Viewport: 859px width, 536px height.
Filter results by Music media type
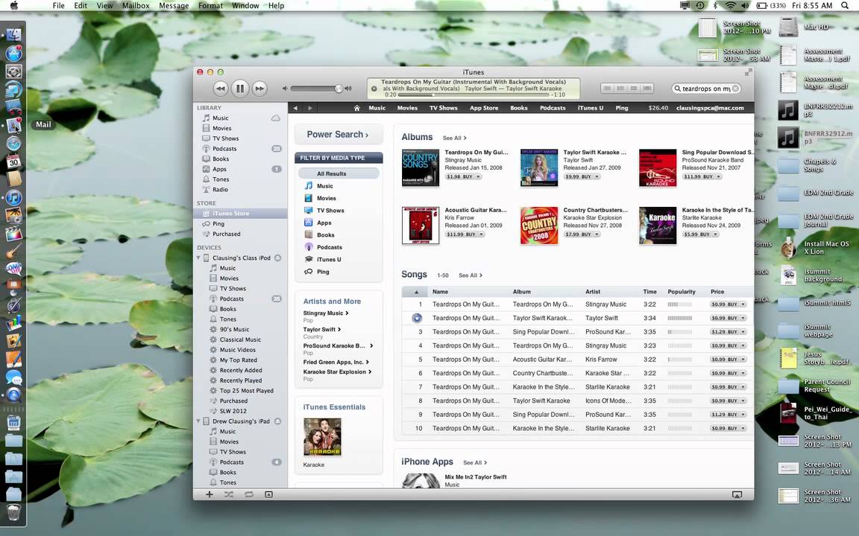coord(324,186)
